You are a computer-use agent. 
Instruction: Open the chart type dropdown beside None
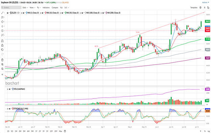pyautogui.click(x=39, y=8)
